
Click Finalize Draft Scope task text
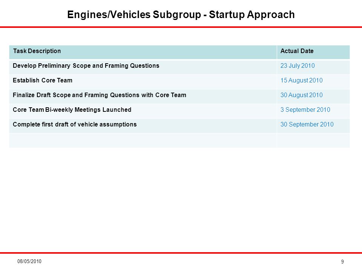pyautogui.click(x=100, y=95)
